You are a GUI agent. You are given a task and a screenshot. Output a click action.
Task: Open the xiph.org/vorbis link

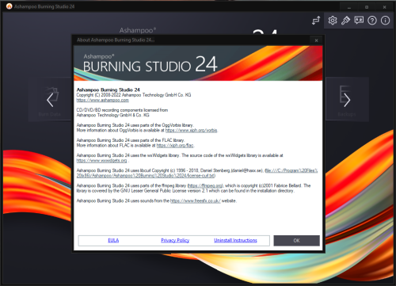pos(191,130)
